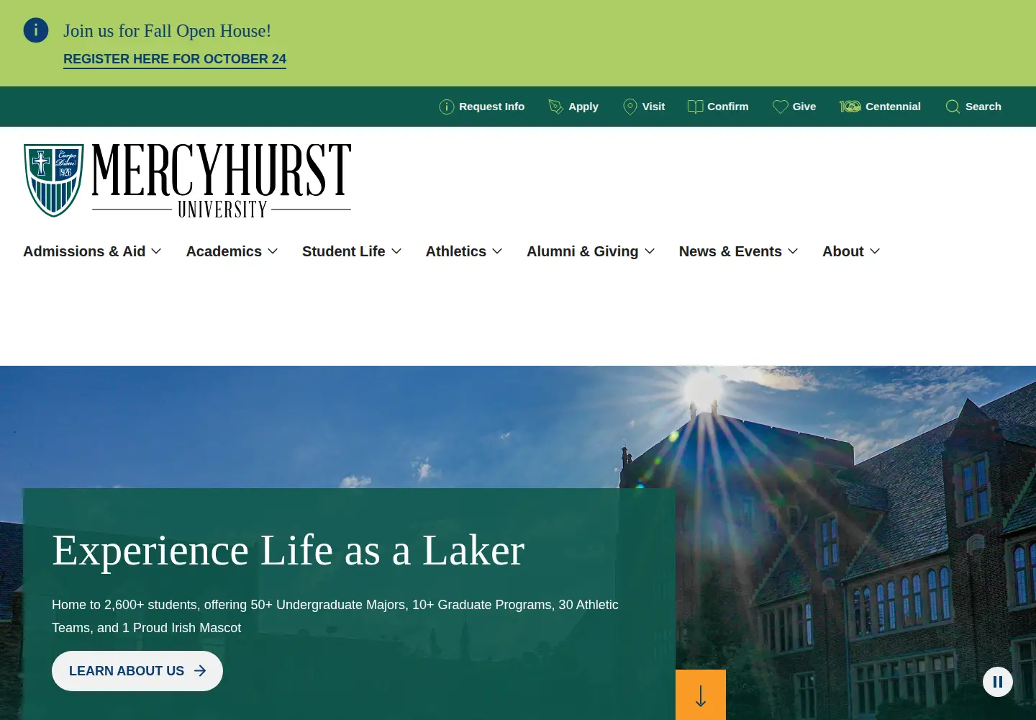Image resolution: width=1036 pixels, height=720 pixels.
Task: Click the Request Info link text
Action: coord(492,107)
